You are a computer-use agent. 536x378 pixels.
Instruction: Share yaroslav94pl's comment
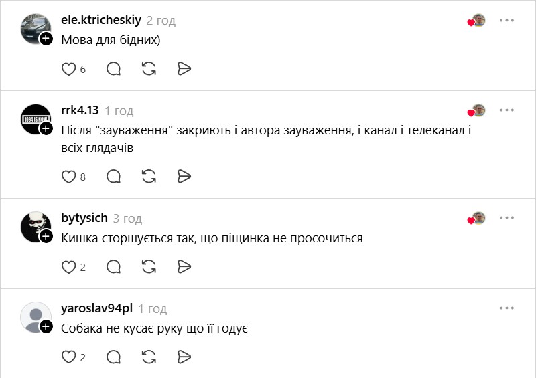pos(185,357)
